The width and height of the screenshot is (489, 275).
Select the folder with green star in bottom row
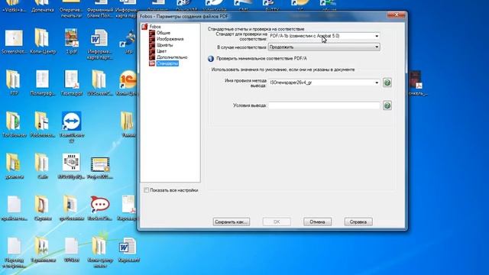(100, 252)
